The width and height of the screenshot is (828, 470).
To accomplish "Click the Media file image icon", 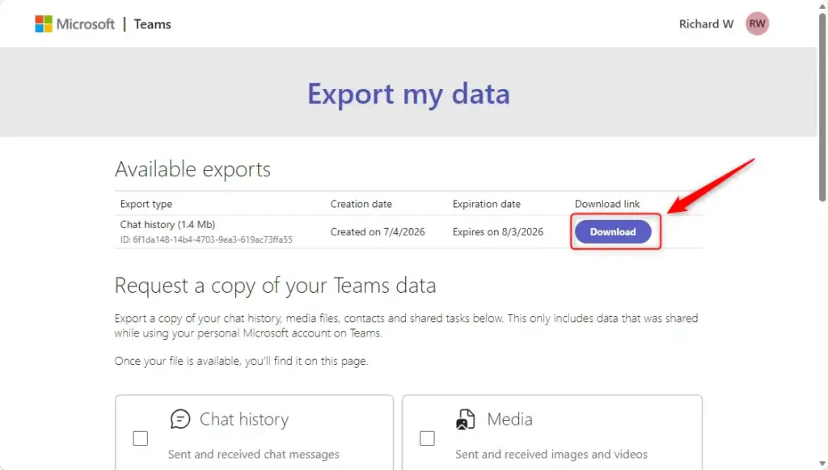I will [x=465, y=419].
